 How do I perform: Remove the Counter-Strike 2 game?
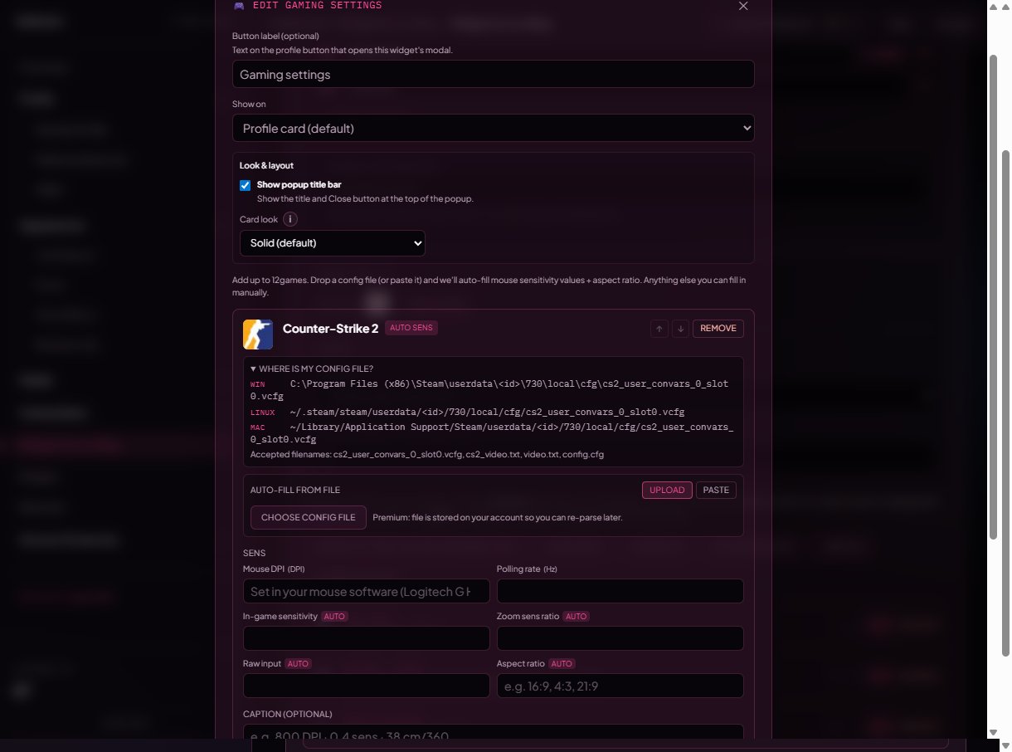coord(718,329)
